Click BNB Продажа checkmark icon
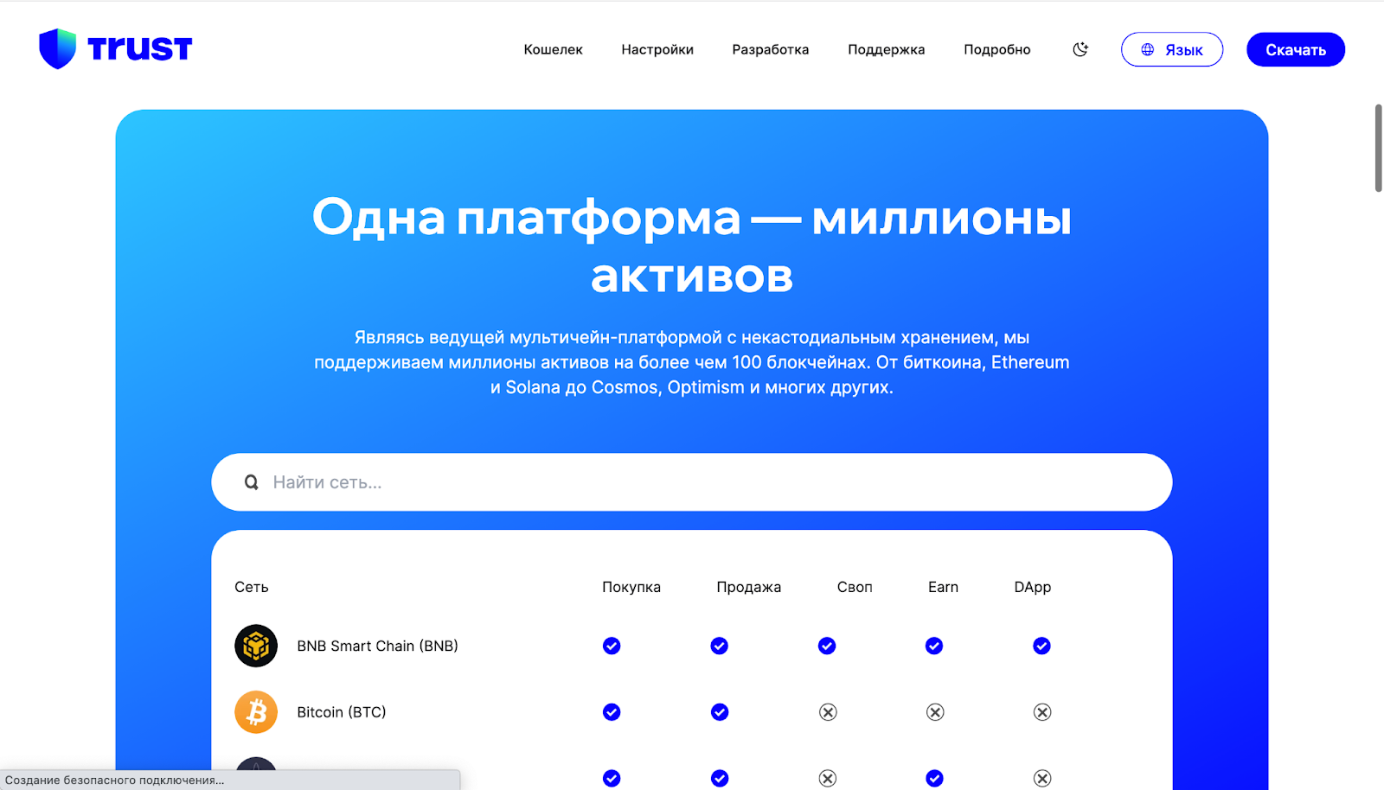Viewport: 1384px width, 790px height. click(x=719, y=646)
